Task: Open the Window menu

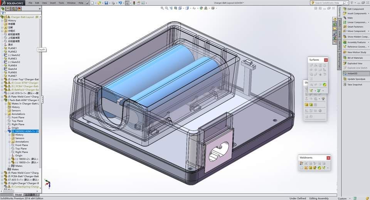Action: point(71,3)
